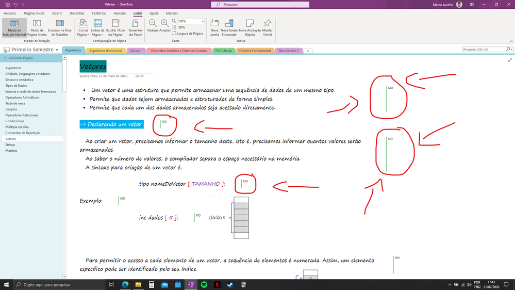Image resolution: width=515 pixels, height=290 pixels.
Task: Click Largura da Página button
Action: [x=188, y=33]
